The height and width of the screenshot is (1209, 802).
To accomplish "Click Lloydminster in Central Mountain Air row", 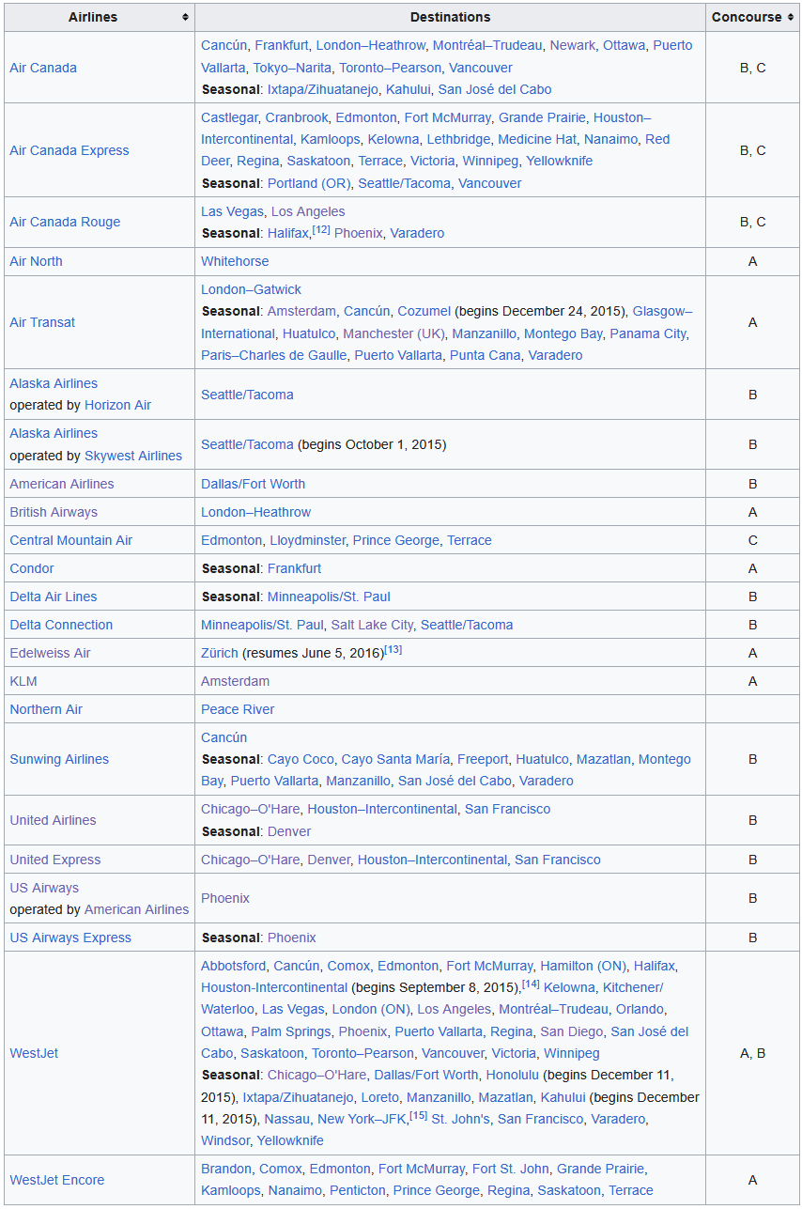I will pyautogui.click(x=307, y=540).
